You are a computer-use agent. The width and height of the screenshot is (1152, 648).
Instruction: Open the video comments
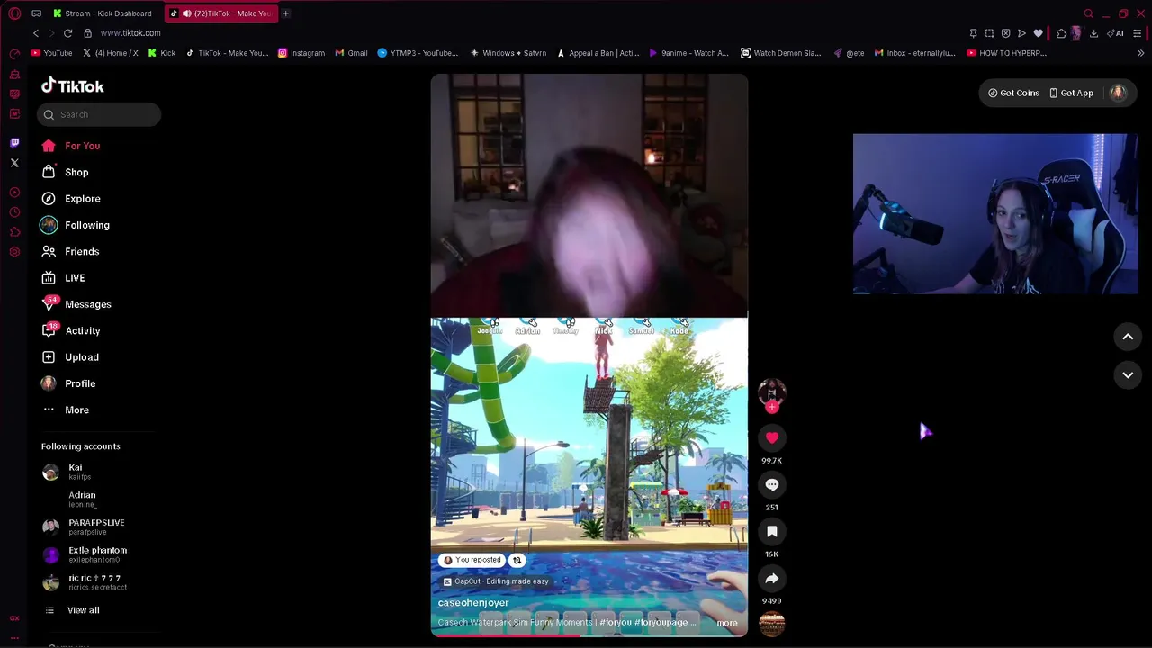click(x=771, y=484)
